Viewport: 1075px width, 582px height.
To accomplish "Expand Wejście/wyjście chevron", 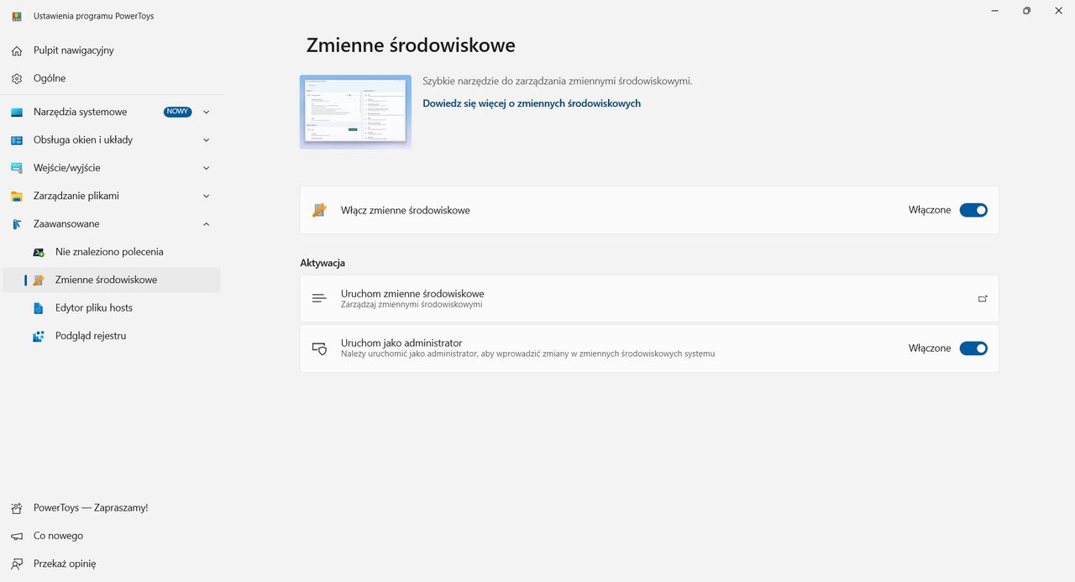I will click(x=207, y=168).
